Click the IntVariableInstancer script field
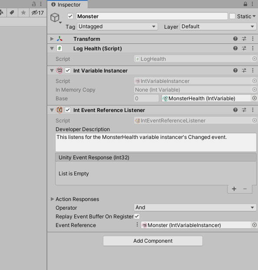258x270 pixels. (x=193, y=81)
